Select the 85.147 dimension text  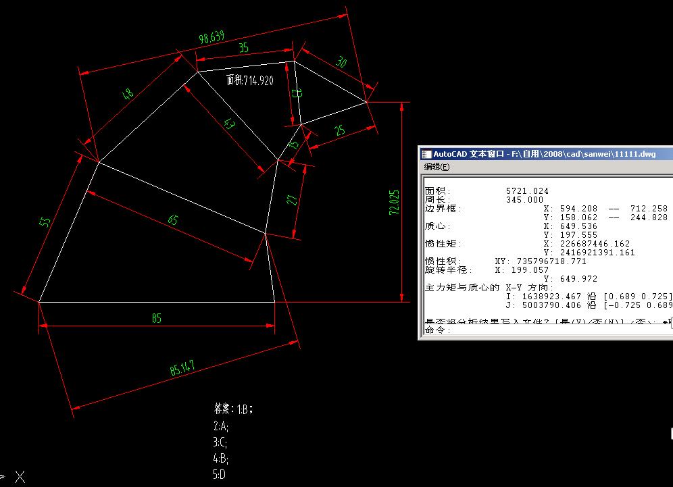182,368
